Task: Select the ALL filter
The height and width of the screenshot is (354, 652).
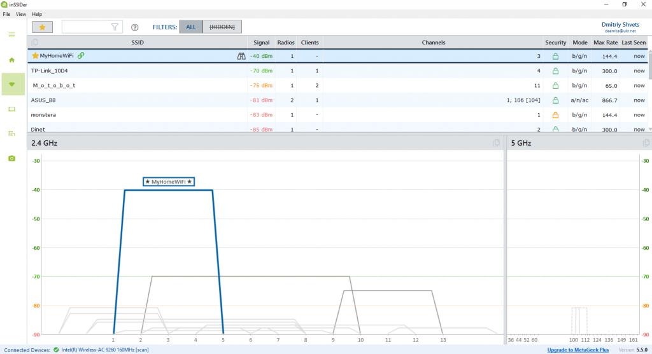Action: [191, 27]
